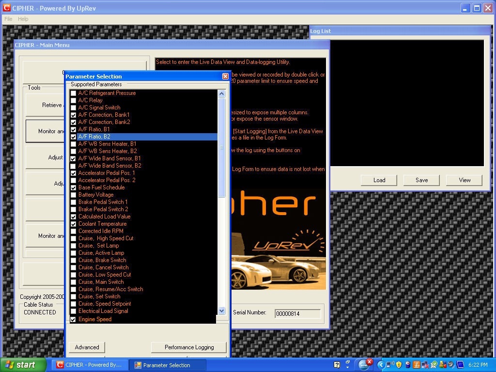Open the yellow security shield tray icon
Image resolution: width=496 pixels, height=372 pixels.
[x=399, y=365]
